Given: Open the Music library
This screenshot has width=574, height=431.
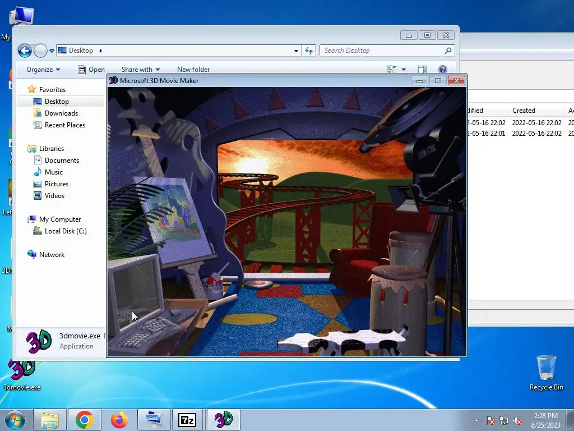Looking at the screenshot, I should 53,172.
